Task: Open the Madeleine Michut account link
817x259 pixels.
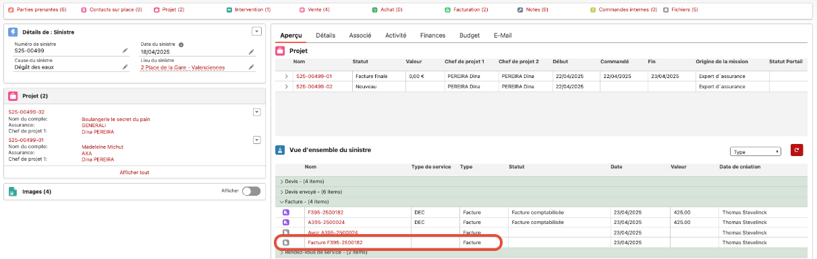Action: pos(103,147)
